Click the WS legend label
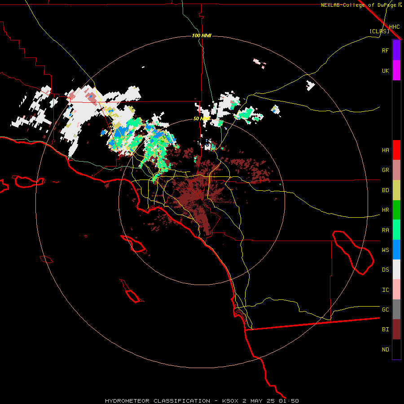 [x=385, y=250]
